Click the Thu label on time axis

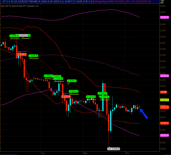pyautogui.click(x=127, y=153)
